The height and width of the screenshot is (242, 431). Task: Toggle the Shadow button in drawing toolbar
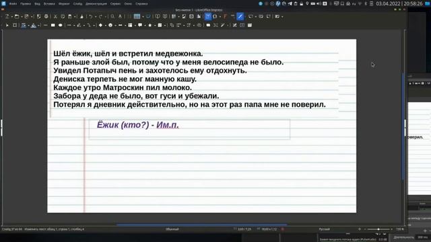[208, 26]
